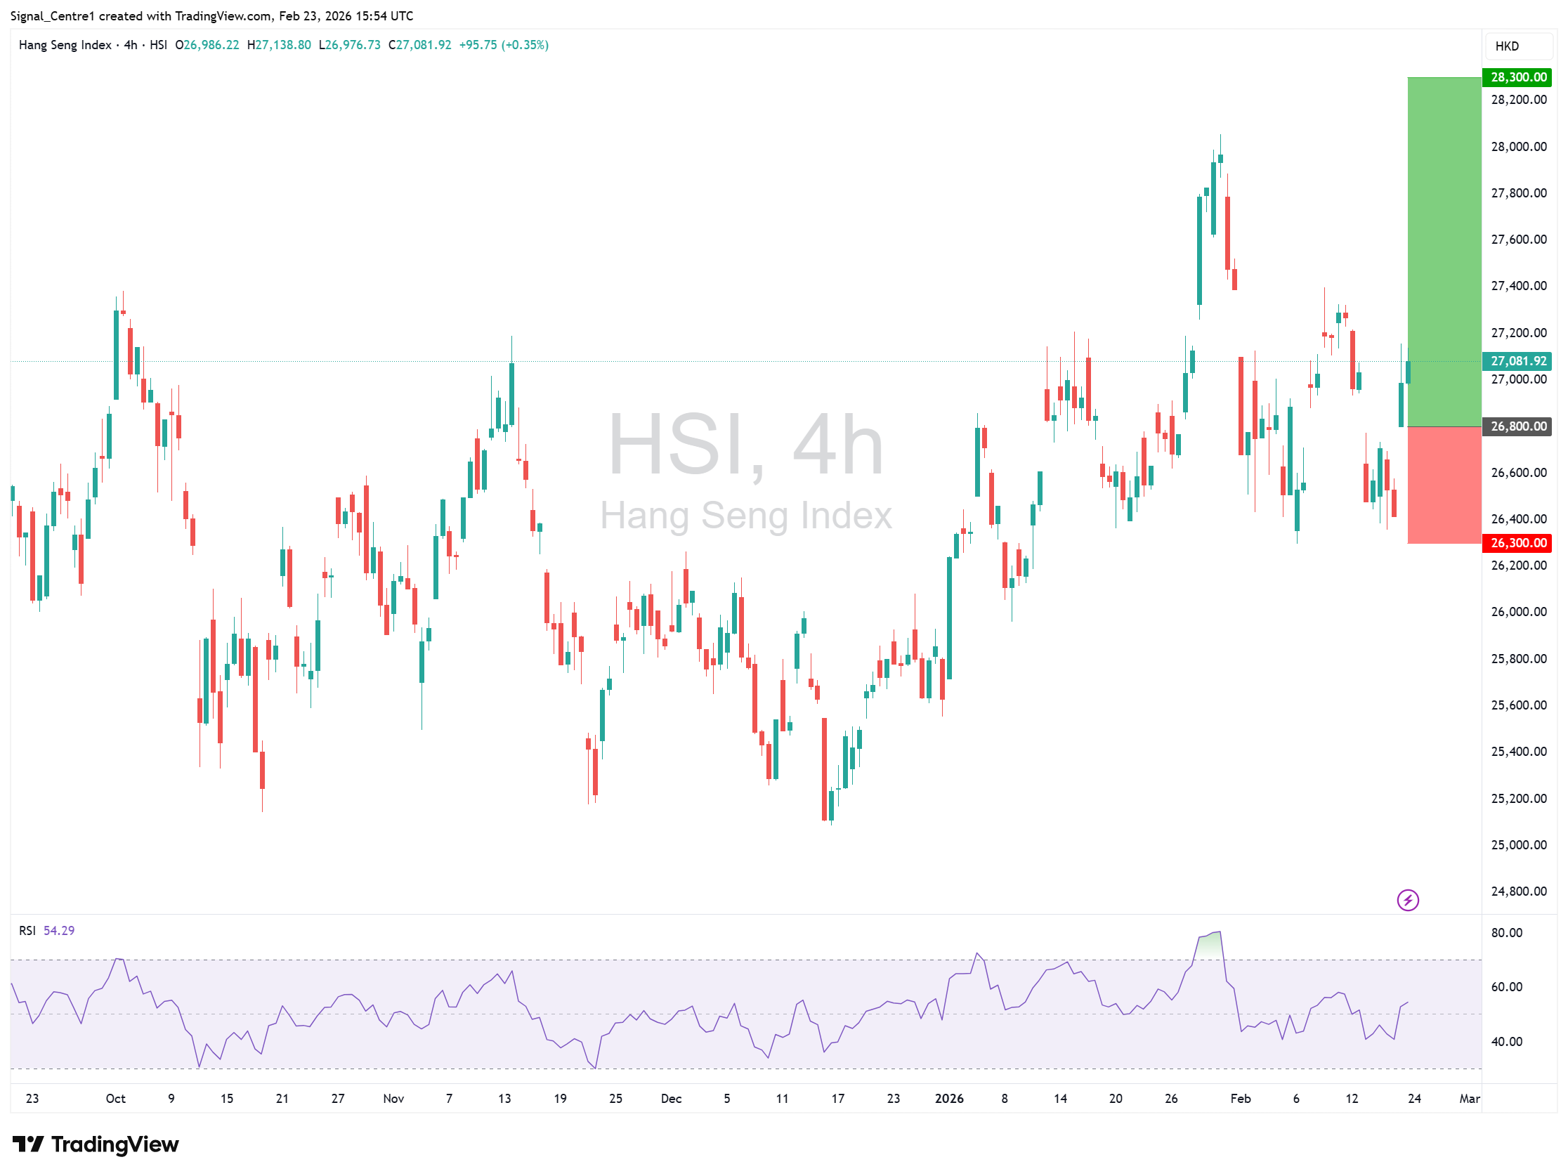The height and width of the screenshot is (1176, 1568).
Task: Click the 80.00 level on RSI scale
Action: [x=1506, y=933]
